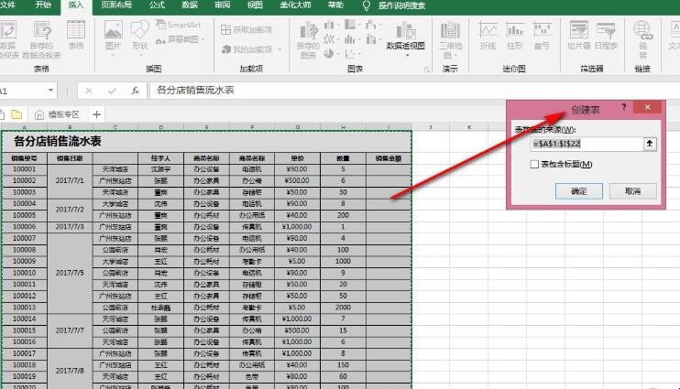This screenshot has width=680, height=389.
Task: Switch to the 页面布局 ribbon tab
Action: click(115, 5)
